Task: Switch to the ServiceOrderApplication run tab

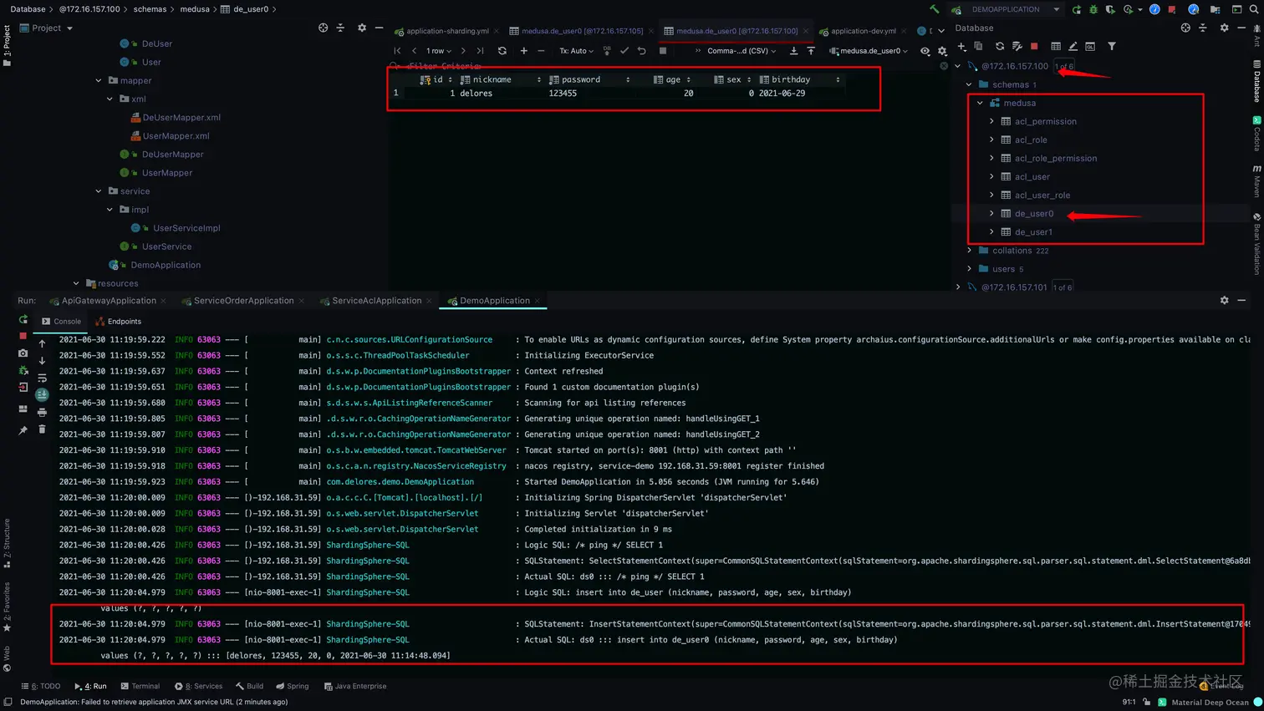Action: 242,301
